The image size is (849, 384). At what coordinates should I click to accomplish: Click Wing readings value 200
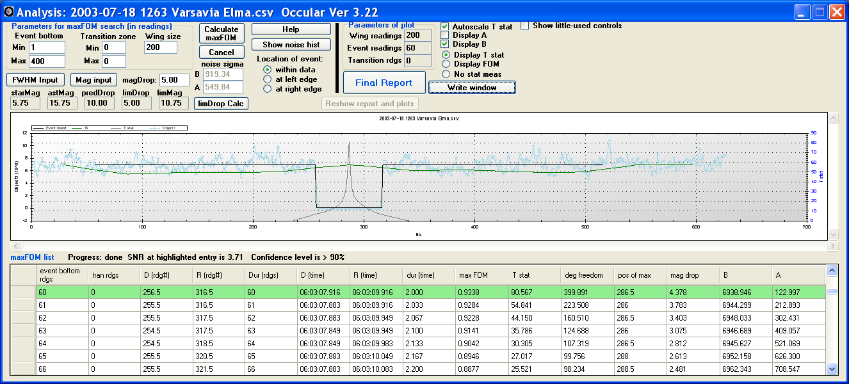pyautogui.click(x=417, y=35)
